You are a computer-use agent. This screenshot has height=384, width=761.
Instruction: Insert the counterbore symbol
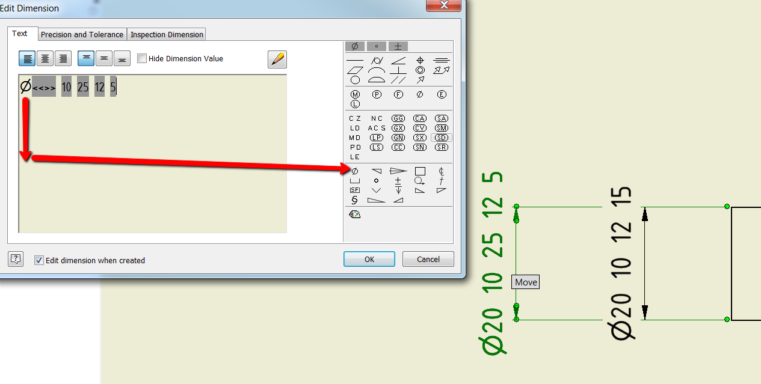[x=354, y=180]
